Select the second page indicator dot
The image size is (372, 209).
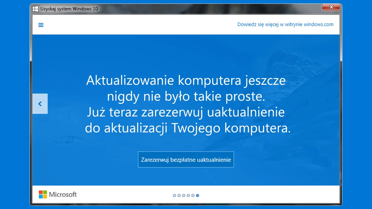click(x=179, y=195)
